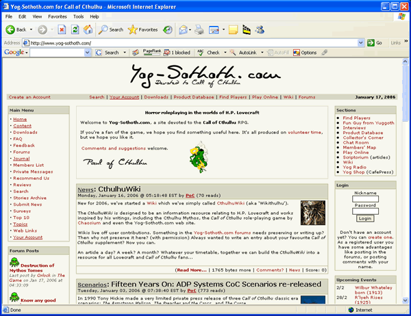Click the popup blocker '1 blocked' button
The image size is (411, 316).
tap(177, 53)
